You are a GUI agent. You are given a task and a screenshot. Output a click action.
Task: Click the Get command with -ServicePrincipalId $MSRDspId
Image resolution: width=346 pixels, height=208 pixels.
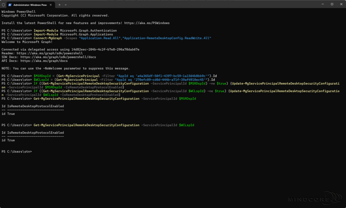coord(115,98)
